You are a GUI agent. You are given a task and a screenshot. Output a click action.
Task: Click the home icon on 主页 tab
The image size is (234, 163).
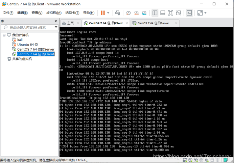pos(64,23)
